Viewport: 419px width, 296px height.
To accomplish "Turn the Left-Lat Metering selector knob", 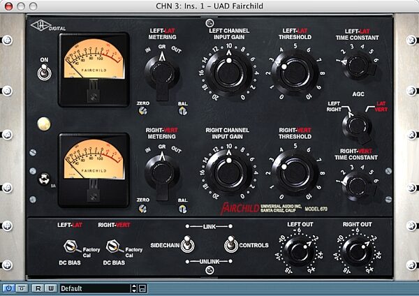I will click(x=162, y=75).
